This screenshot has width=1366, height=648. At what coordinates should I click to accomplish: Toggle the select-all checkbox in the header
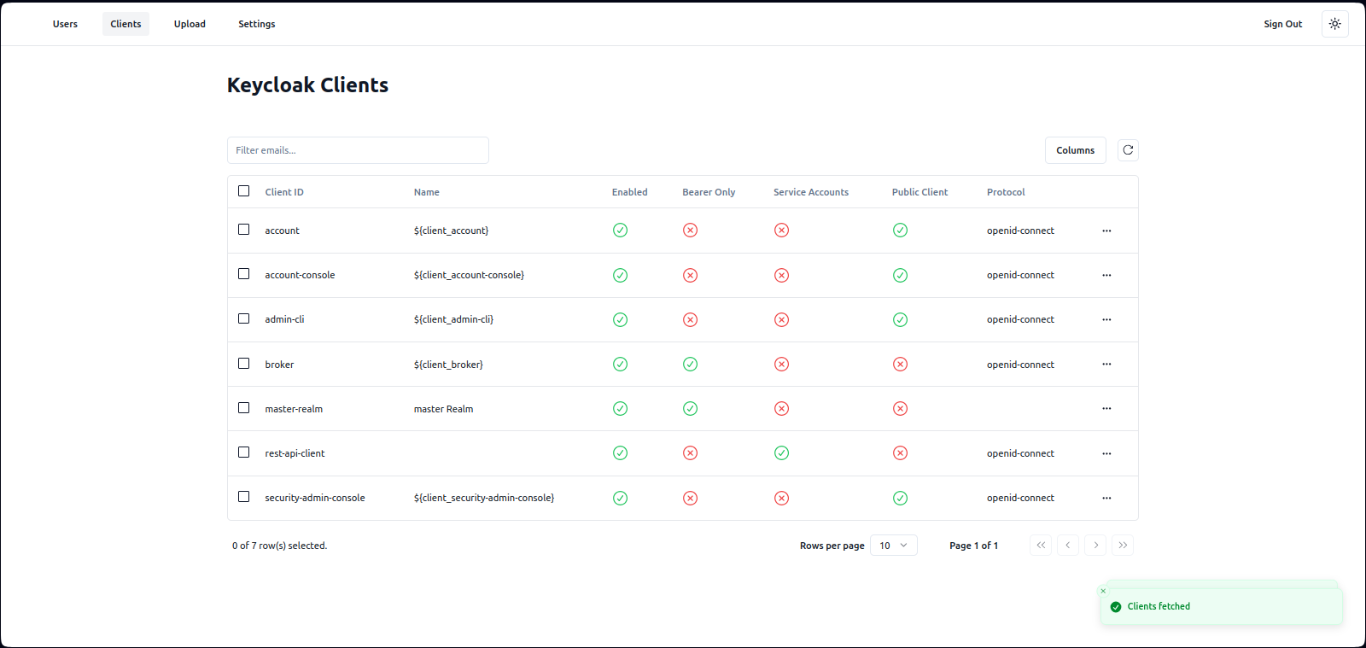tap(244, 191)
